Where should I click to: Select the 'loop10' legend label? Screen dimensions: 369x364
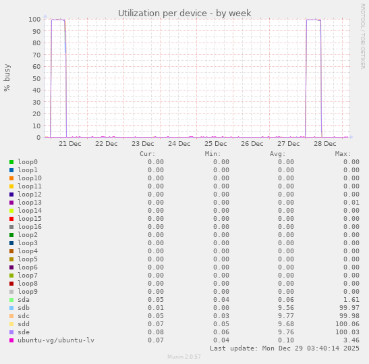pyautogui.click(x=30, y=178)
